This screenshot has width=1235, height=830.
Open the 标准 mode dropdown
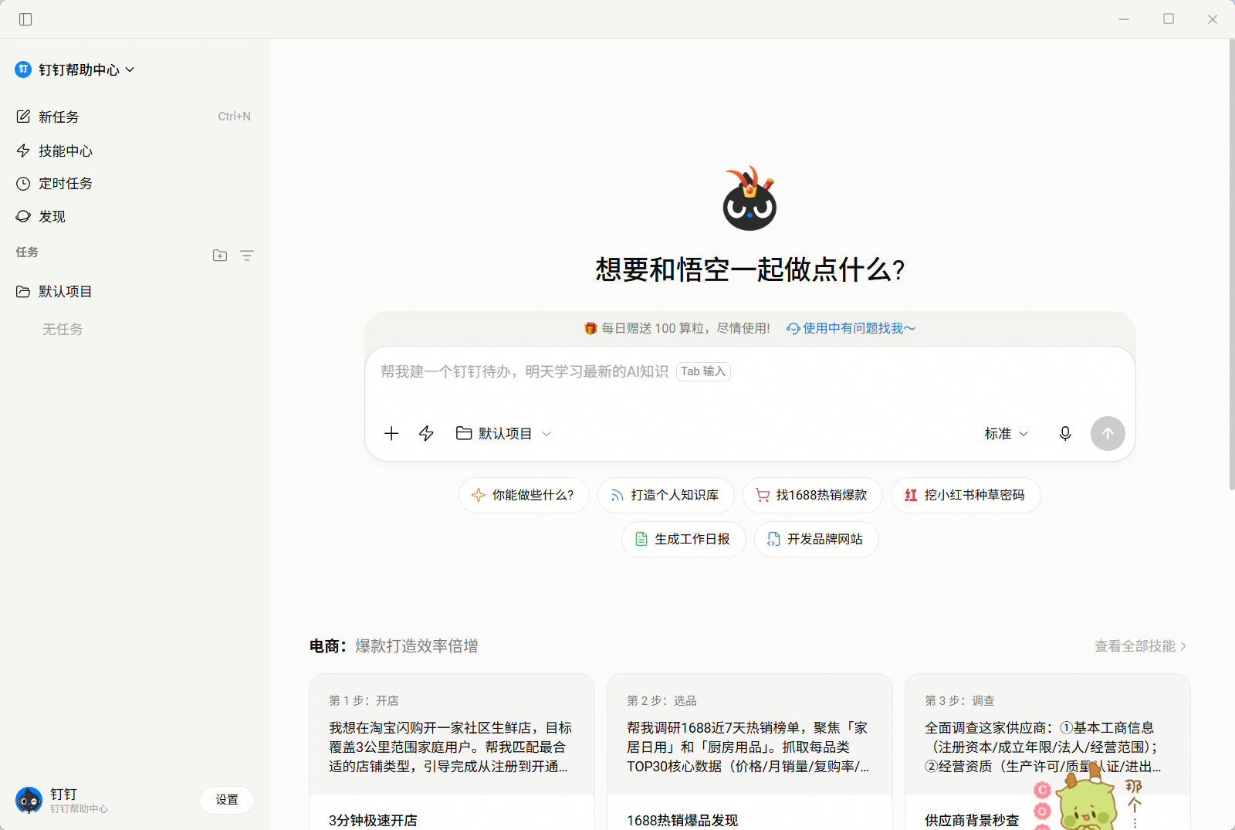[1006, 433]
